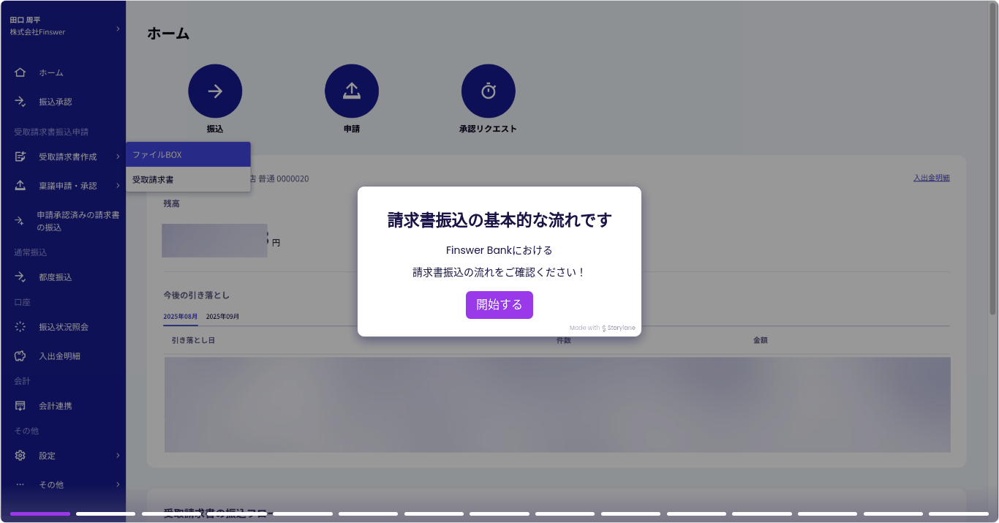This screenshot has width=999, height=523.
Task: Click the piggy bank 入出金明細 icon
Action: pos(20,356)
